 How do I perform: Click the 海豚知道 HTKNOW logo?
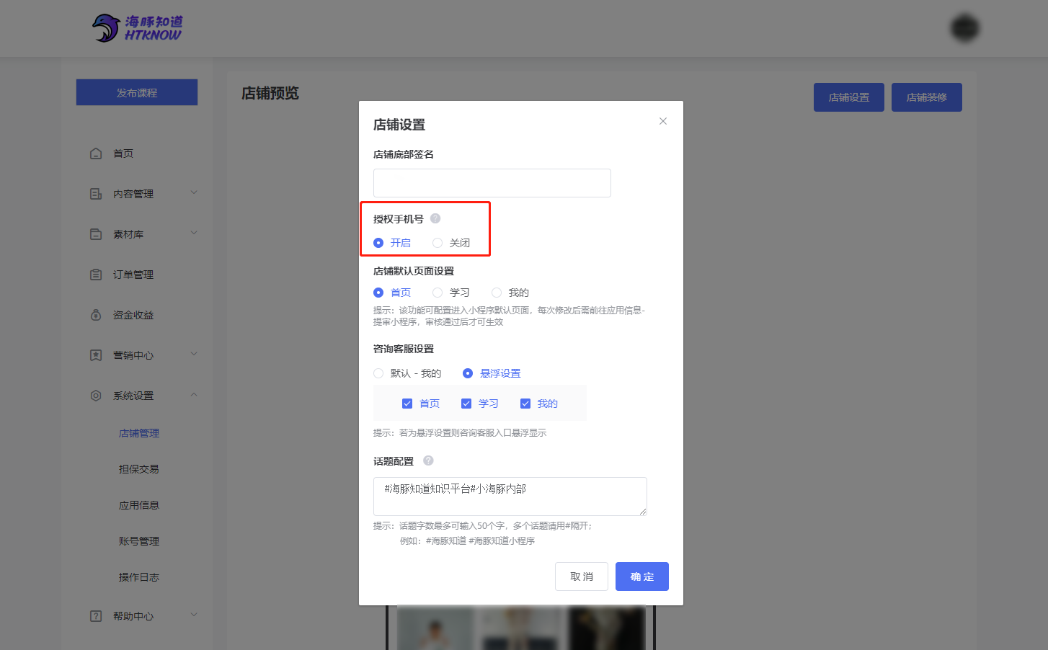[137, 28]
